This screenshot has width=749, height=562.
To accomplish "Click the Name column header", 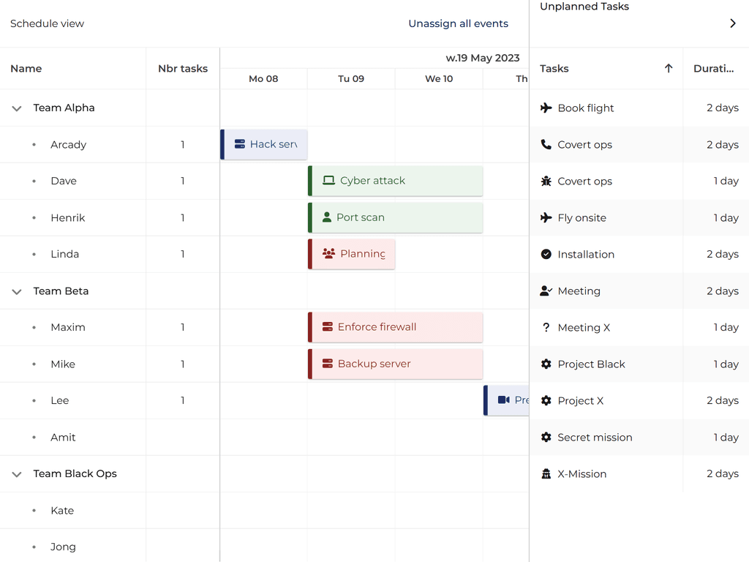I will (x=26, y=69).
